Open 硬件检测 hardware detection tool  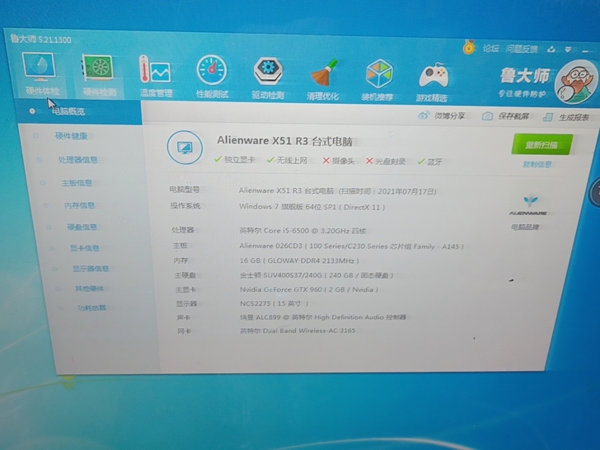pyautogui.click(x=100, y=75)
